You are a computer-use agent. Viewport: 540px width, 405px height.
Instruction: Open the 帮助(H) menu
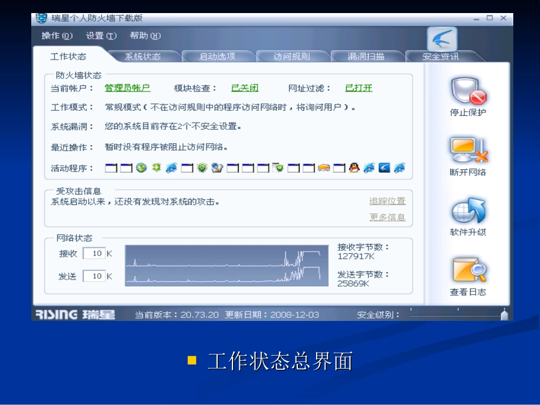pos(146,36)
